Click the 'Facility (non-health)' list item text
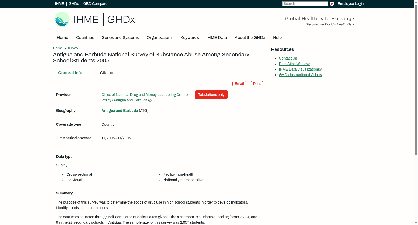Image resolution: width=418 pixels, height=225 pixels. tap(179, 174)
